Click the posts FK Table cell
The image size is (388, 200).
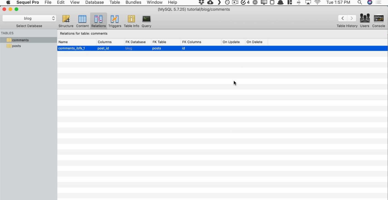pos(157,48)
